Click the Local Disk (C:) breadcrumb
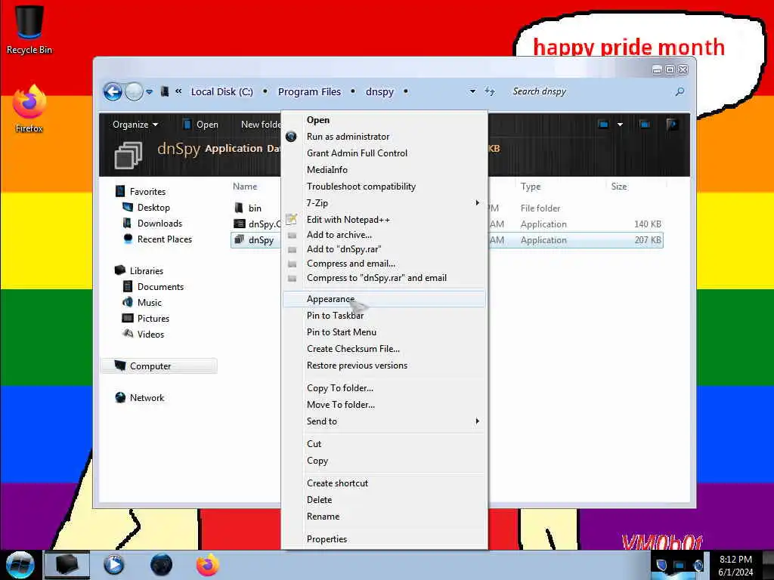 [221, 91]
